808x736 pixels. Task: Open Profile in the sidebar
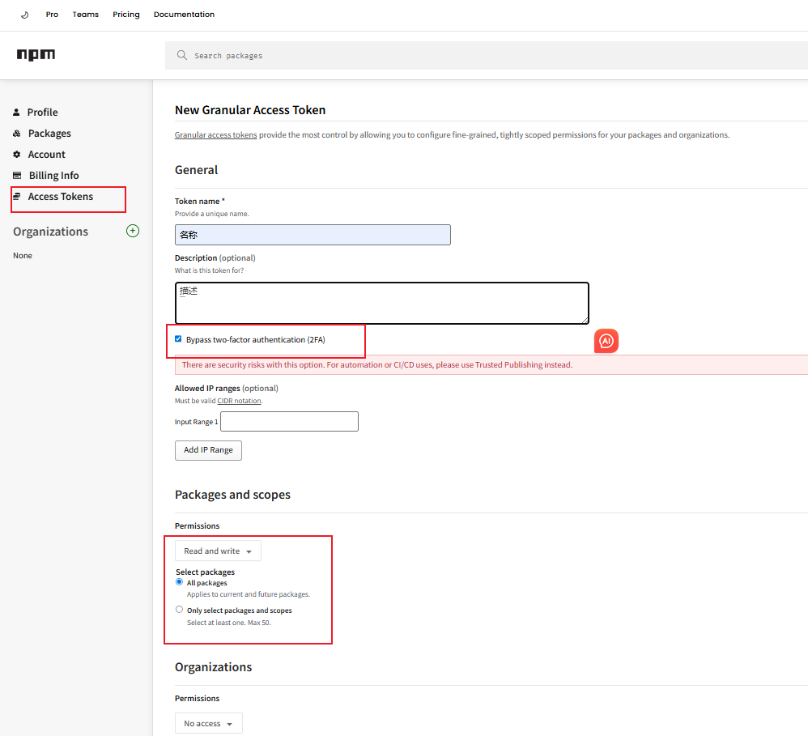point(42,112)
